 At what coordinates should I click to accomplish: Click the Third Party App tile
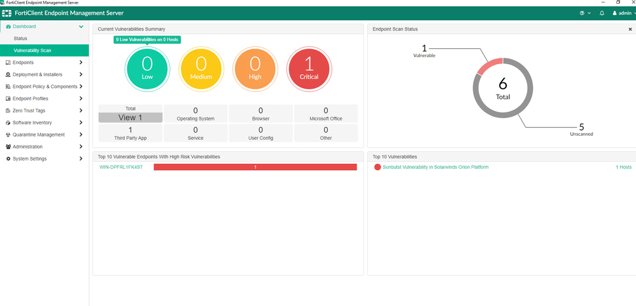point(131,133)
